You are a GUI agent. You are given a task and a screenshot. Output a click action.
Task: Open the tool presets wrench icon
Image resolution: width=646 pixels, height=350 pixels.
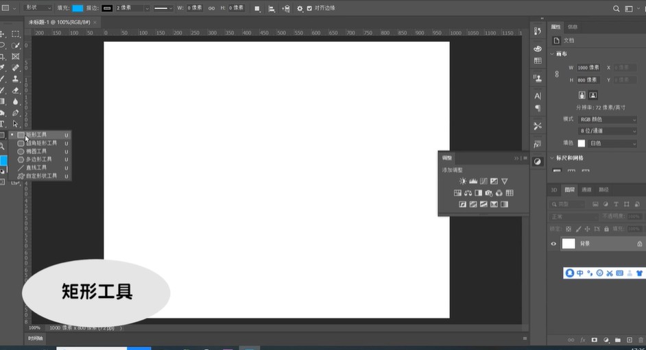pos(538,126)
